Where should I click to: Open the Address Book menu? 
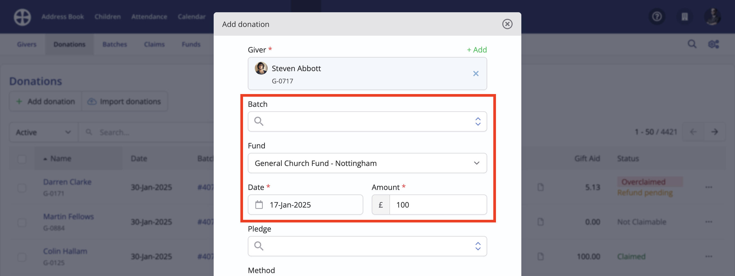(x=62, y=17)
